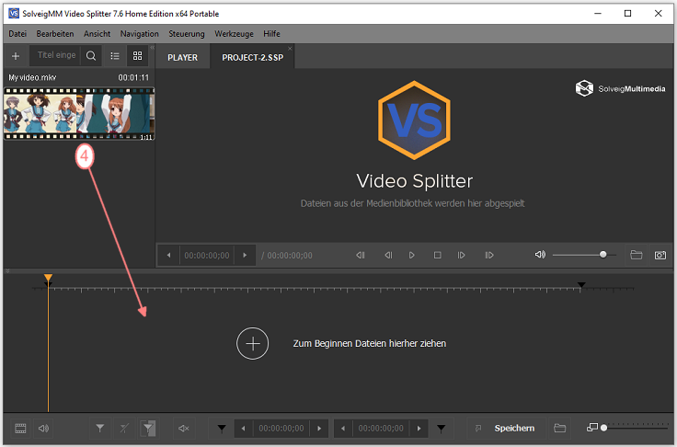Image resolution: width=677 pixels, height=447 pixels.
Task: Switch media library to thumbnail grid view
Action: pyautogui.click(x=137, y=56)
